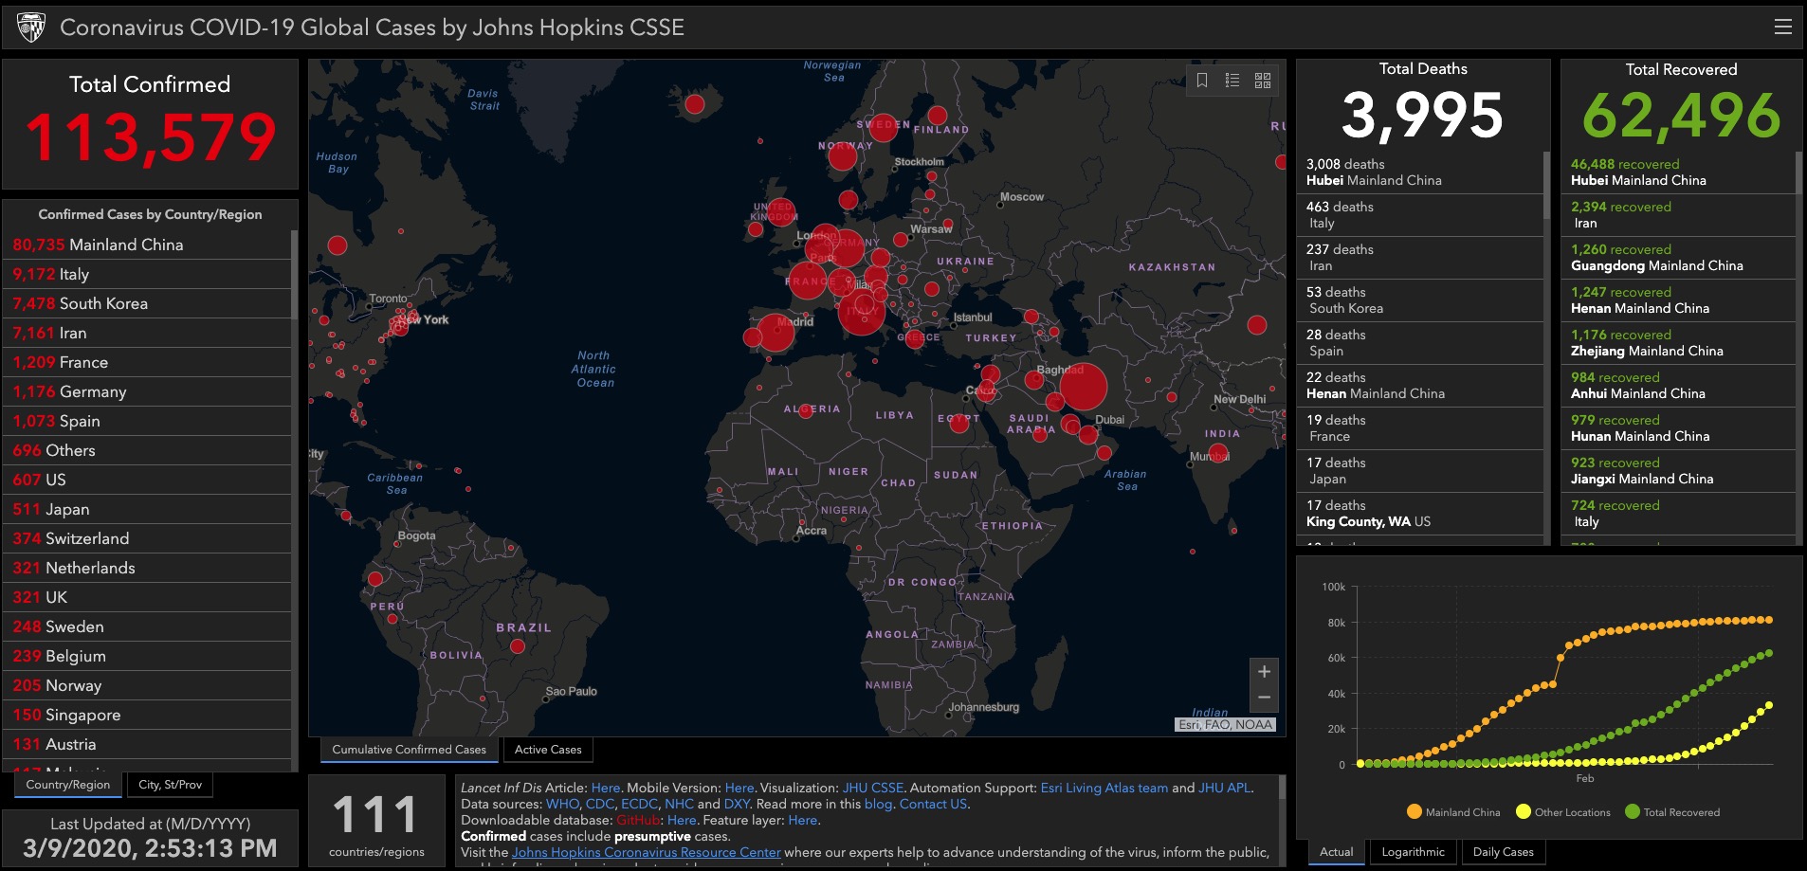Click 46,488 recovered Hubei entry
This screenshot has height=871, width=1807.
(x=1678, y=172)
